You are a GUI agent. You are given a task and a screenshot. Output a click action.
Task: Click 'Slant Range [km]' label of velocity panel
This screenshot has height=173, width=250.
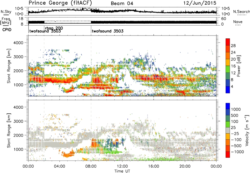(9, 130)
